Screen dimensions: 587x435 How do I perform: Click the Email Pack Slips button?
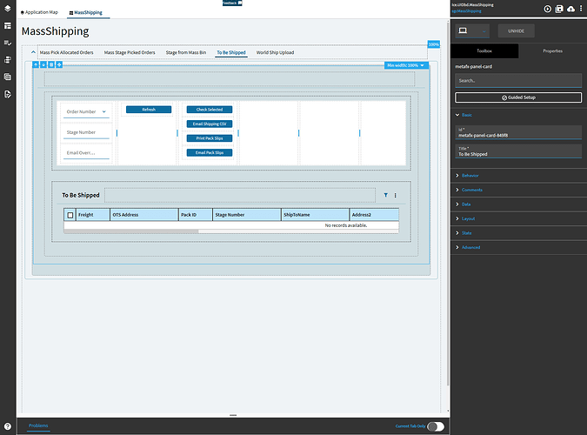click(x=210, y=152)
